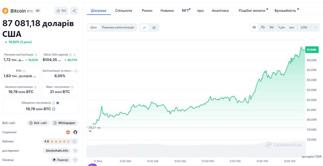Open the Новини tab
323x166 pixels.
167,11
